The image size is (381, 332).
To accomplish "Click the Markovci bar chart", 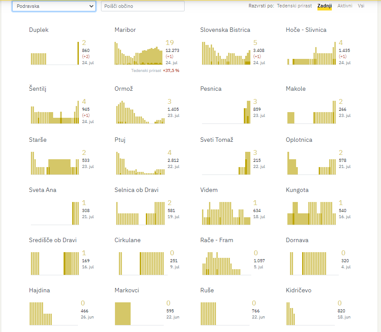I will 139,314.
